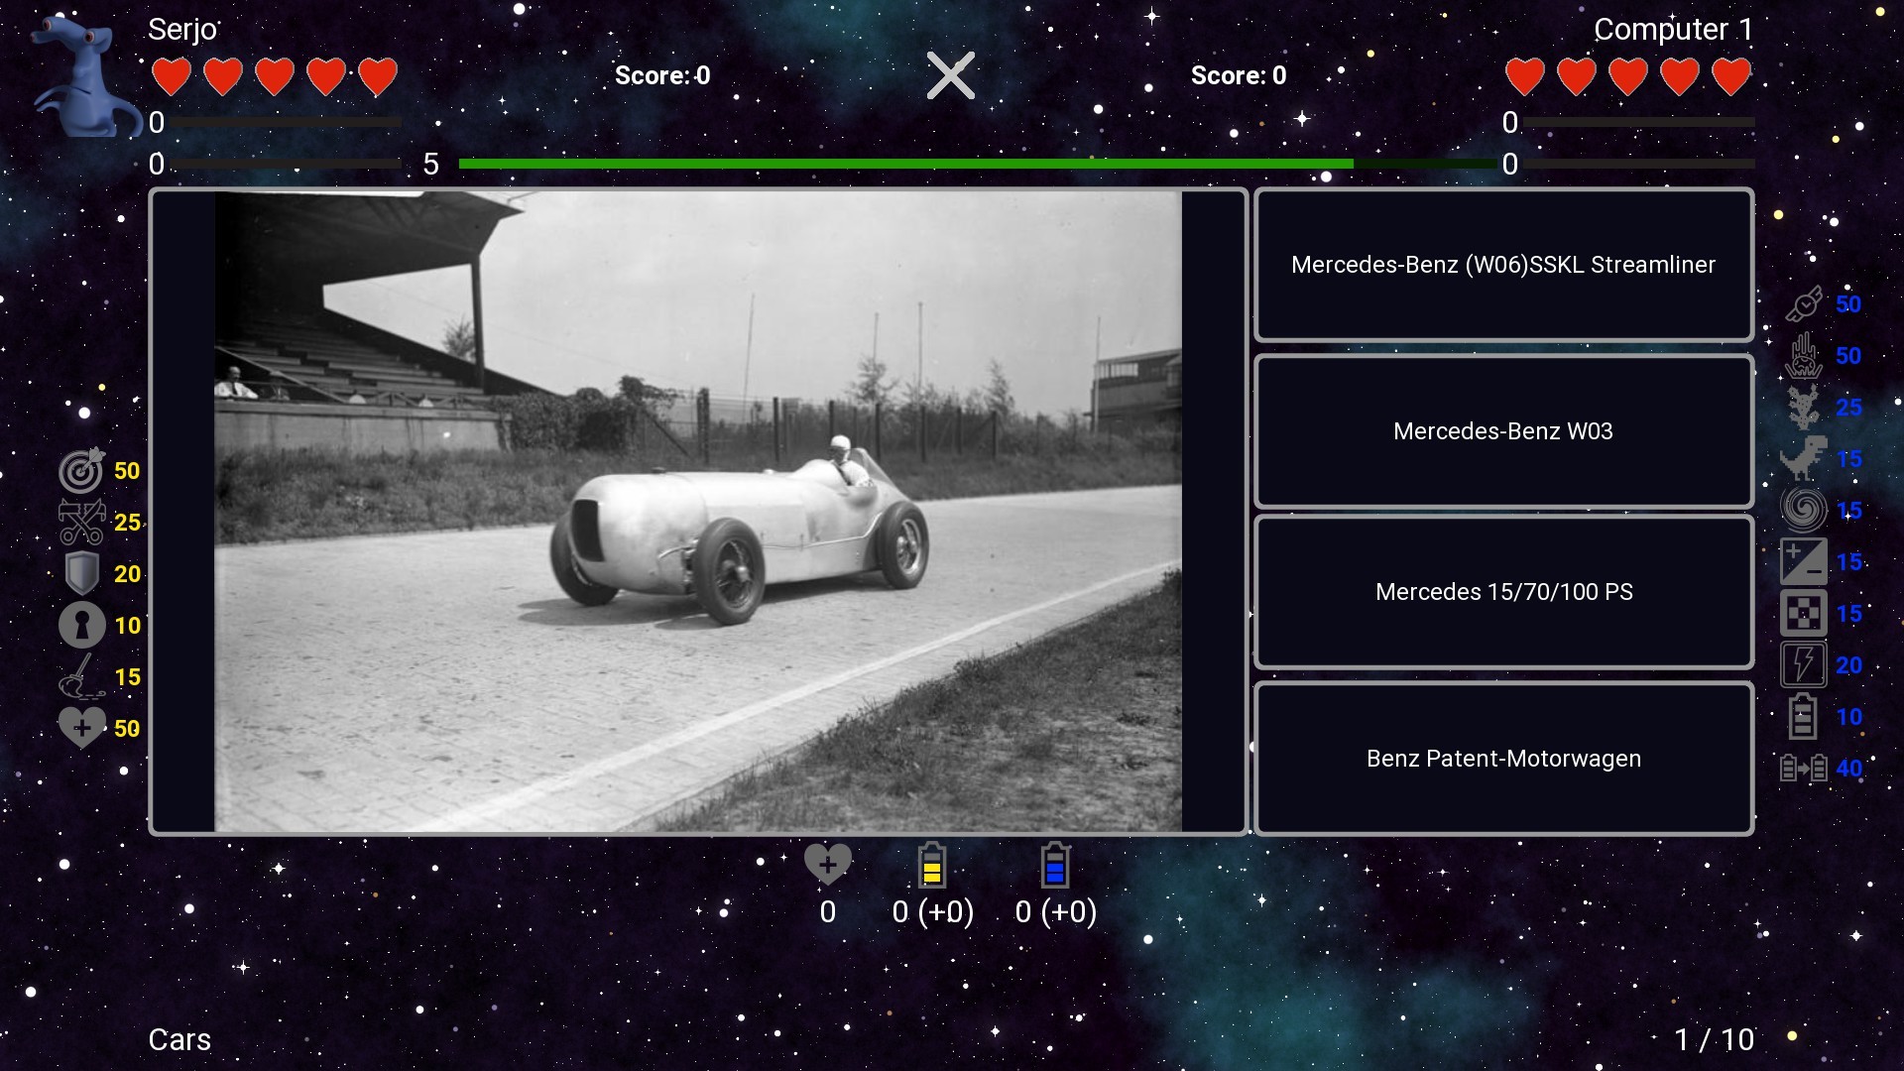Select the checkered pattern power-up
Image resolution: width=1904 pixels, height=1071 pixels.
pos(1805,614)
